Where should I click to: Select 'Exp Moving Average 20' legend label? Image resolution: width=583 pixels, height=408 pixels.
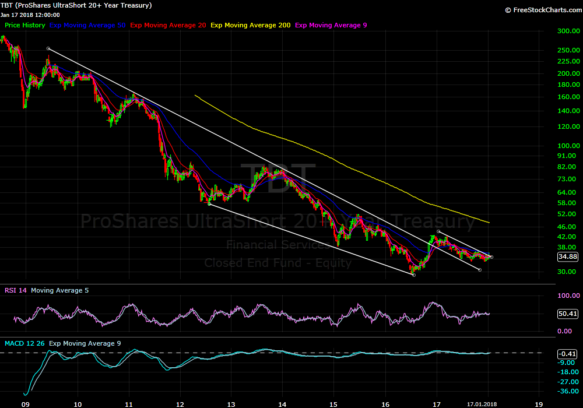point(168,25)
